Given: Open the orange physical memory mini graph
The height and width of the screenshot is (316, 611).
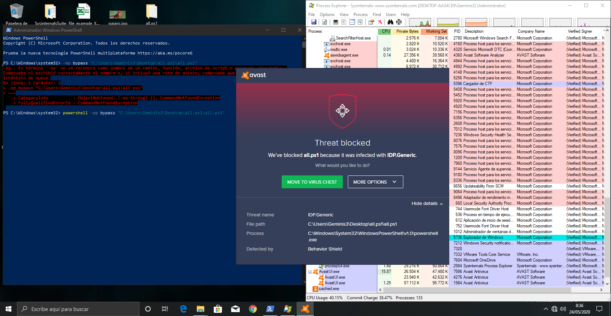Looking at the screenshot, I should tap(476, 22).
